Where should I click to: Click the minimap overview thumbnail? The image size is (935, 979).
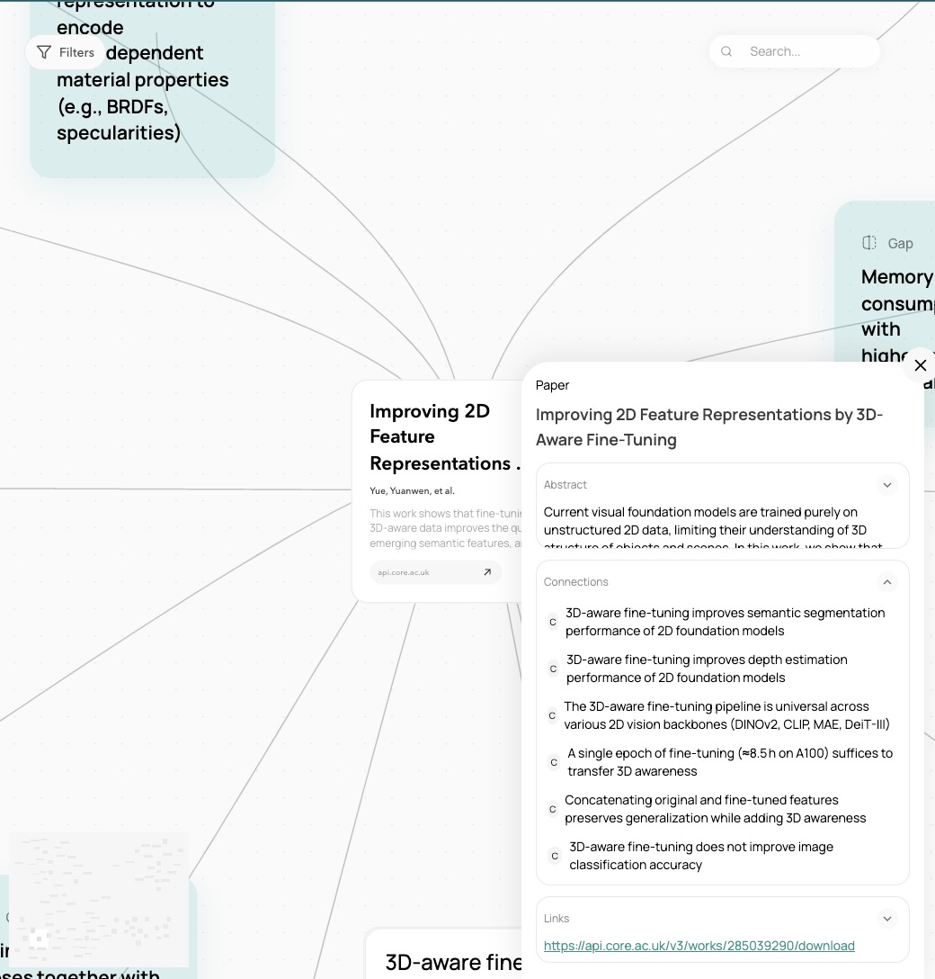99,899
